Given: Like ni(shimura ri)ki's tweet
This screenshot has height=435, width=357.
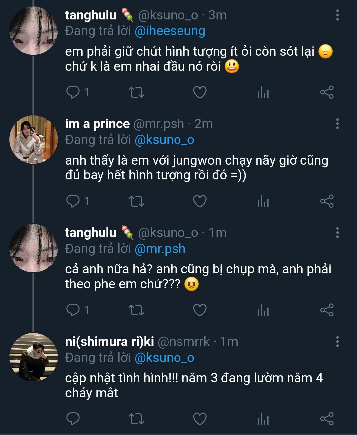Looking at the screenshot, I should pos(200,419).
